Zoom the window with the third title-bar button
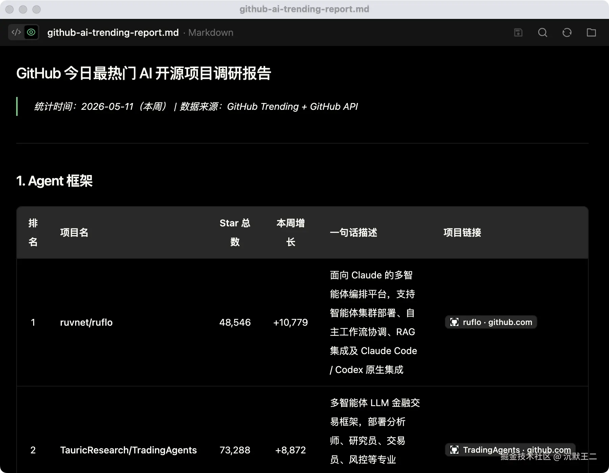The height and width of the screenshot is (473, 609). point(37,9)
